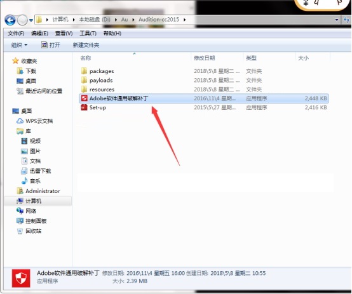Open the WPS云文档 sidebar item
Image resolution: width=352 pixels, height=294 pixels.
tap(35, 121)
